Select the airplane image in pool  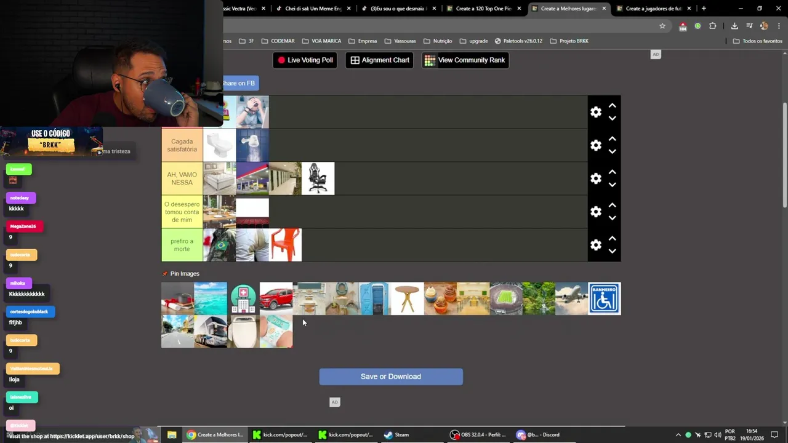[x=571, y=298]
